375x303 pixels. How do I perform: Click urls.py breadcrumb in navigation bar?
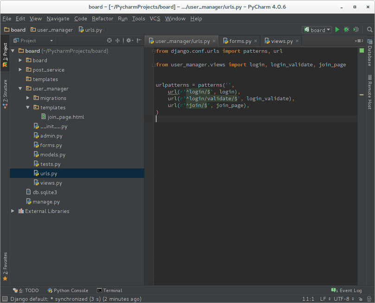pos(90,30)
